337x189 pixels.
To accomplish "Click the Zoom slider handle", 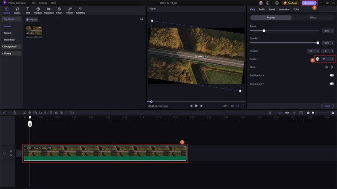I will 264,31.
